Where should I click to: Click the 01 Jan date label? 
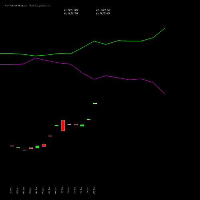[x=17, y=190]
